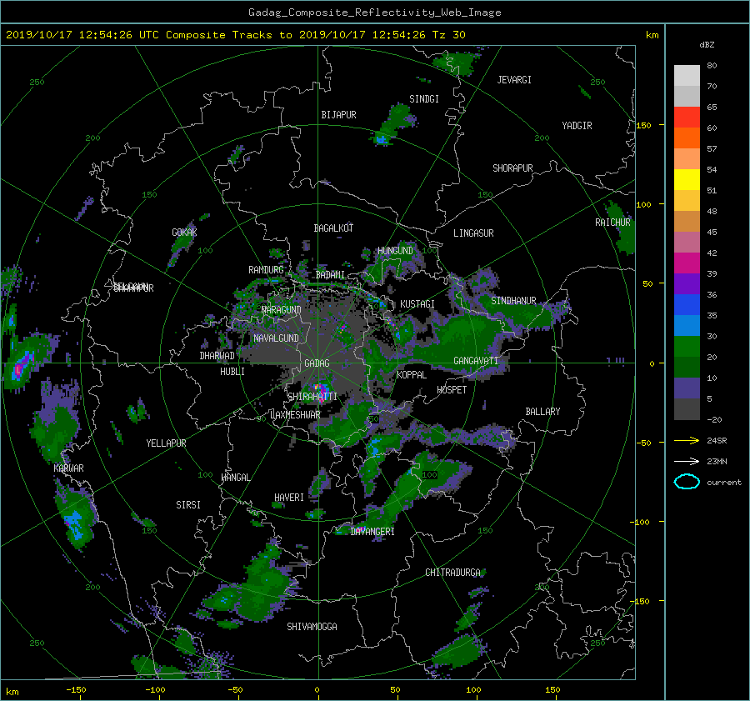Click the KOPPAL city label

[412, 375]
